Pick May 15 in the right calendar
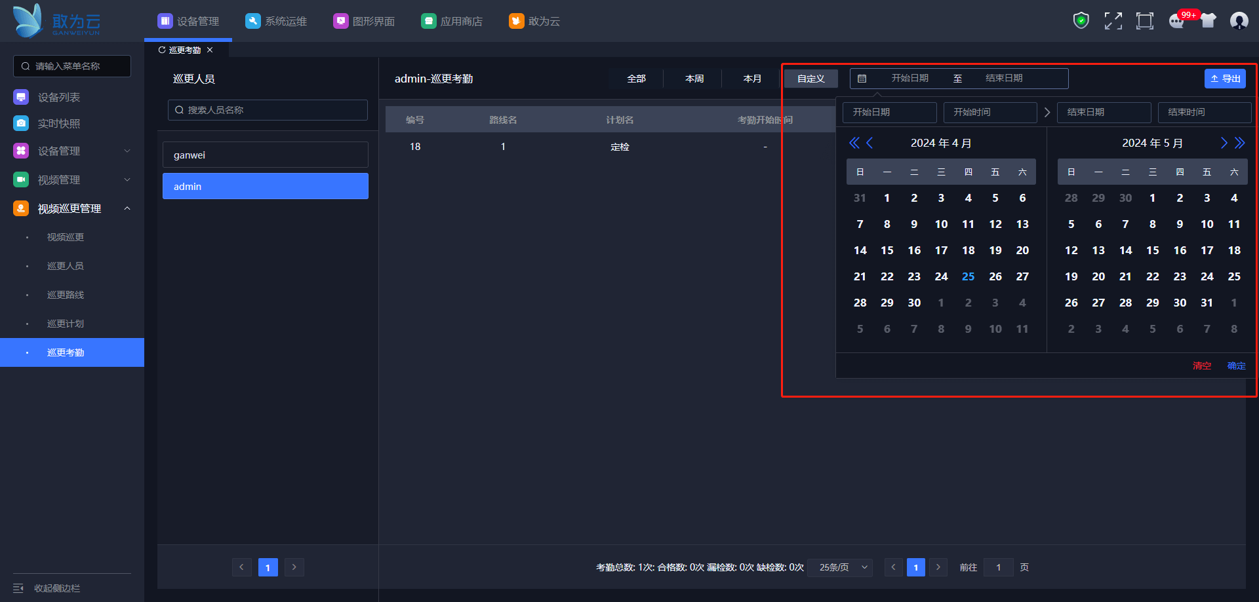The width and height of the screenshot is (1259, 602). tap(1152, 250)
